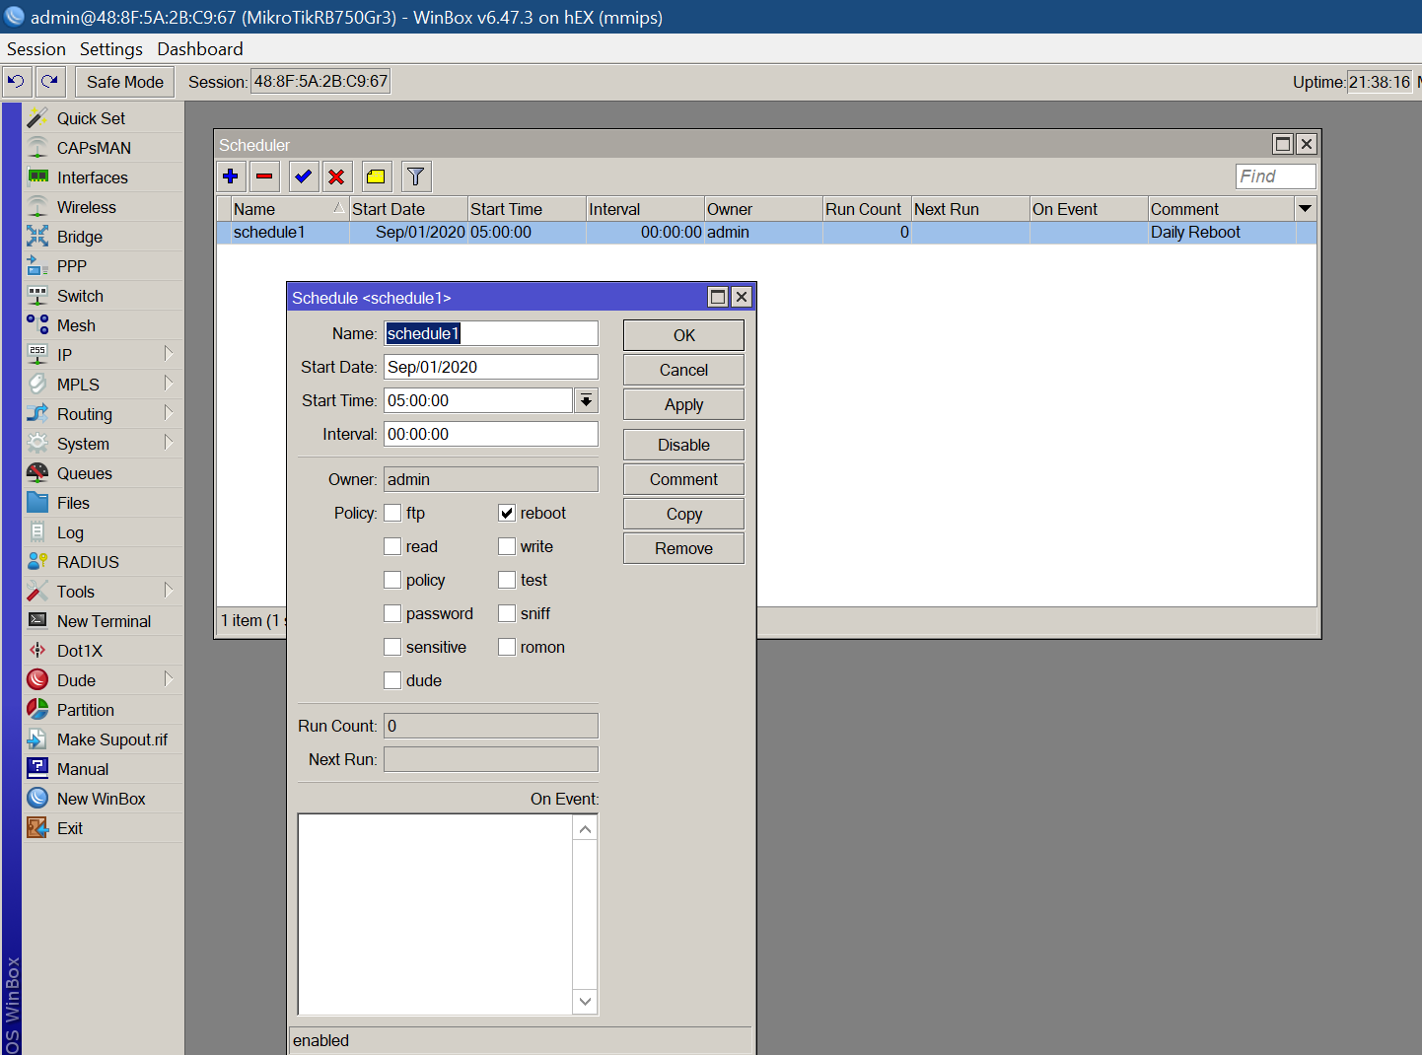Open the Start Time dropdown arrow
1422x1055 pixels.
[586, 400]
